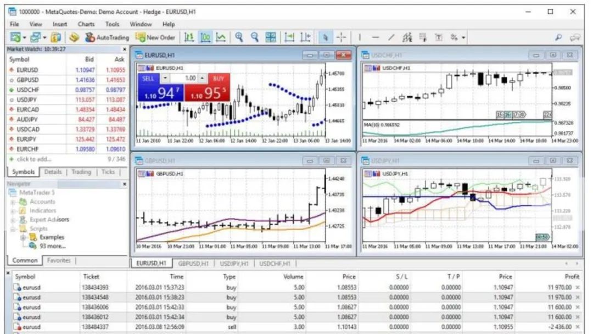Open the Charts menu
Screen dimensions: 593x334
click(86, 24)
